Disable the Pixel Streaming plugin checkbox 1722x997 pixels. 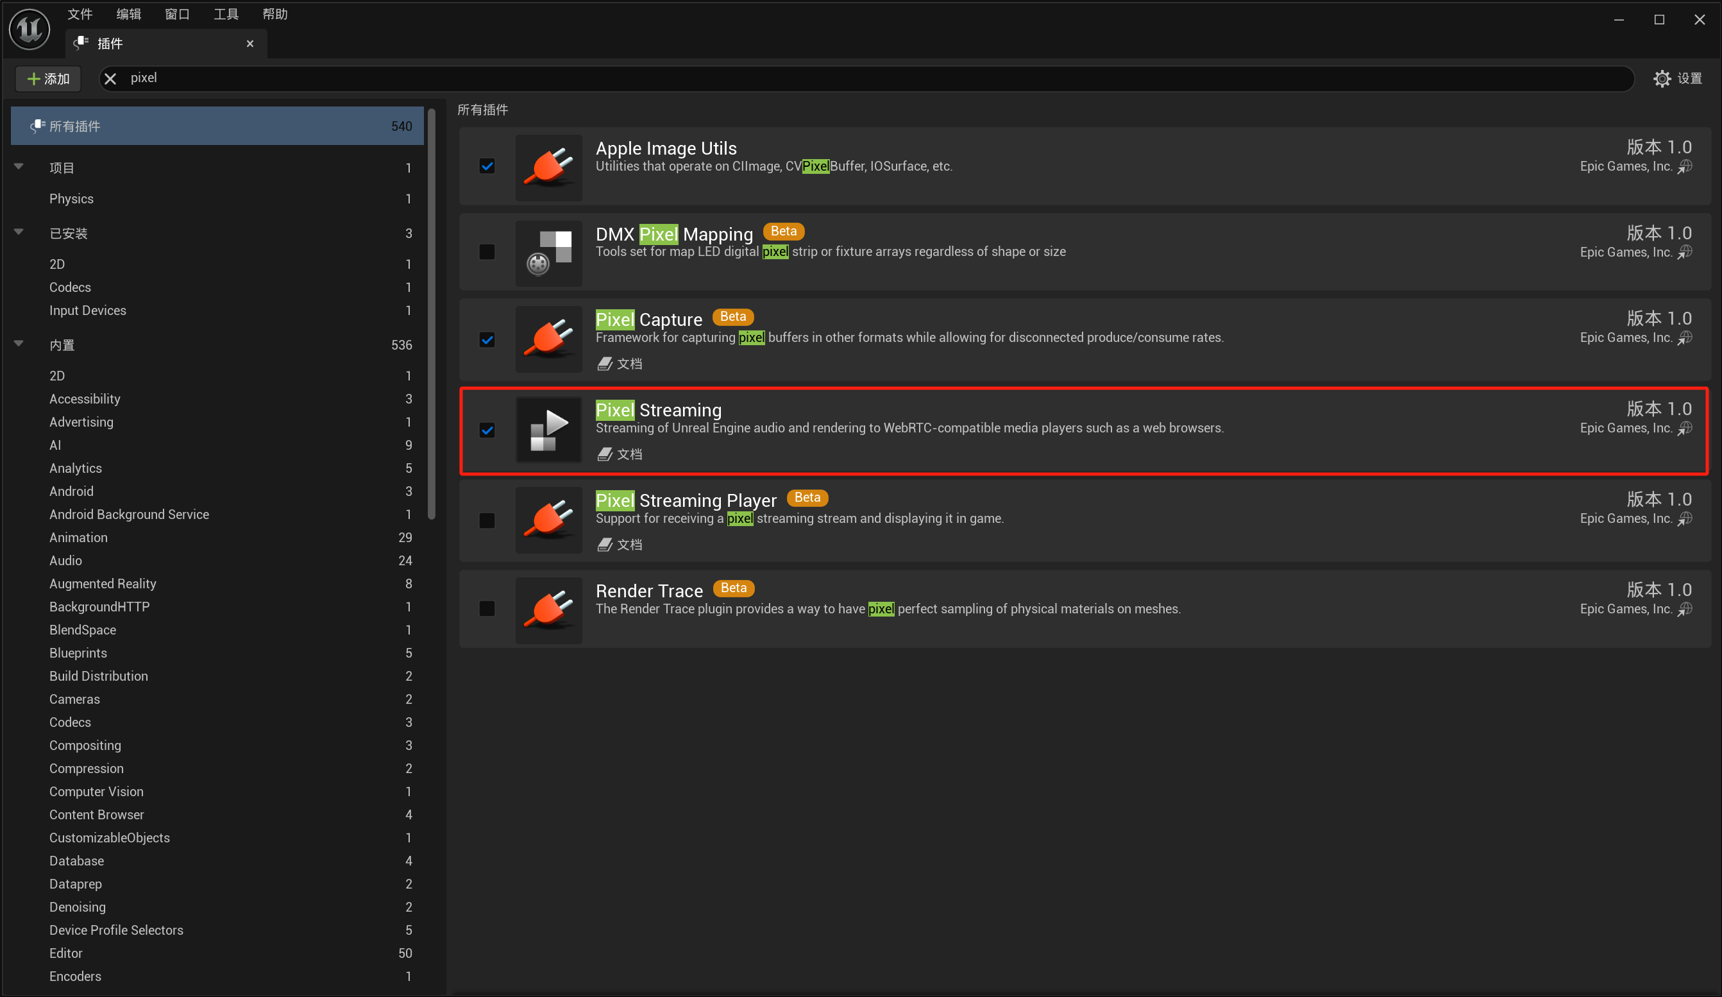487,430
